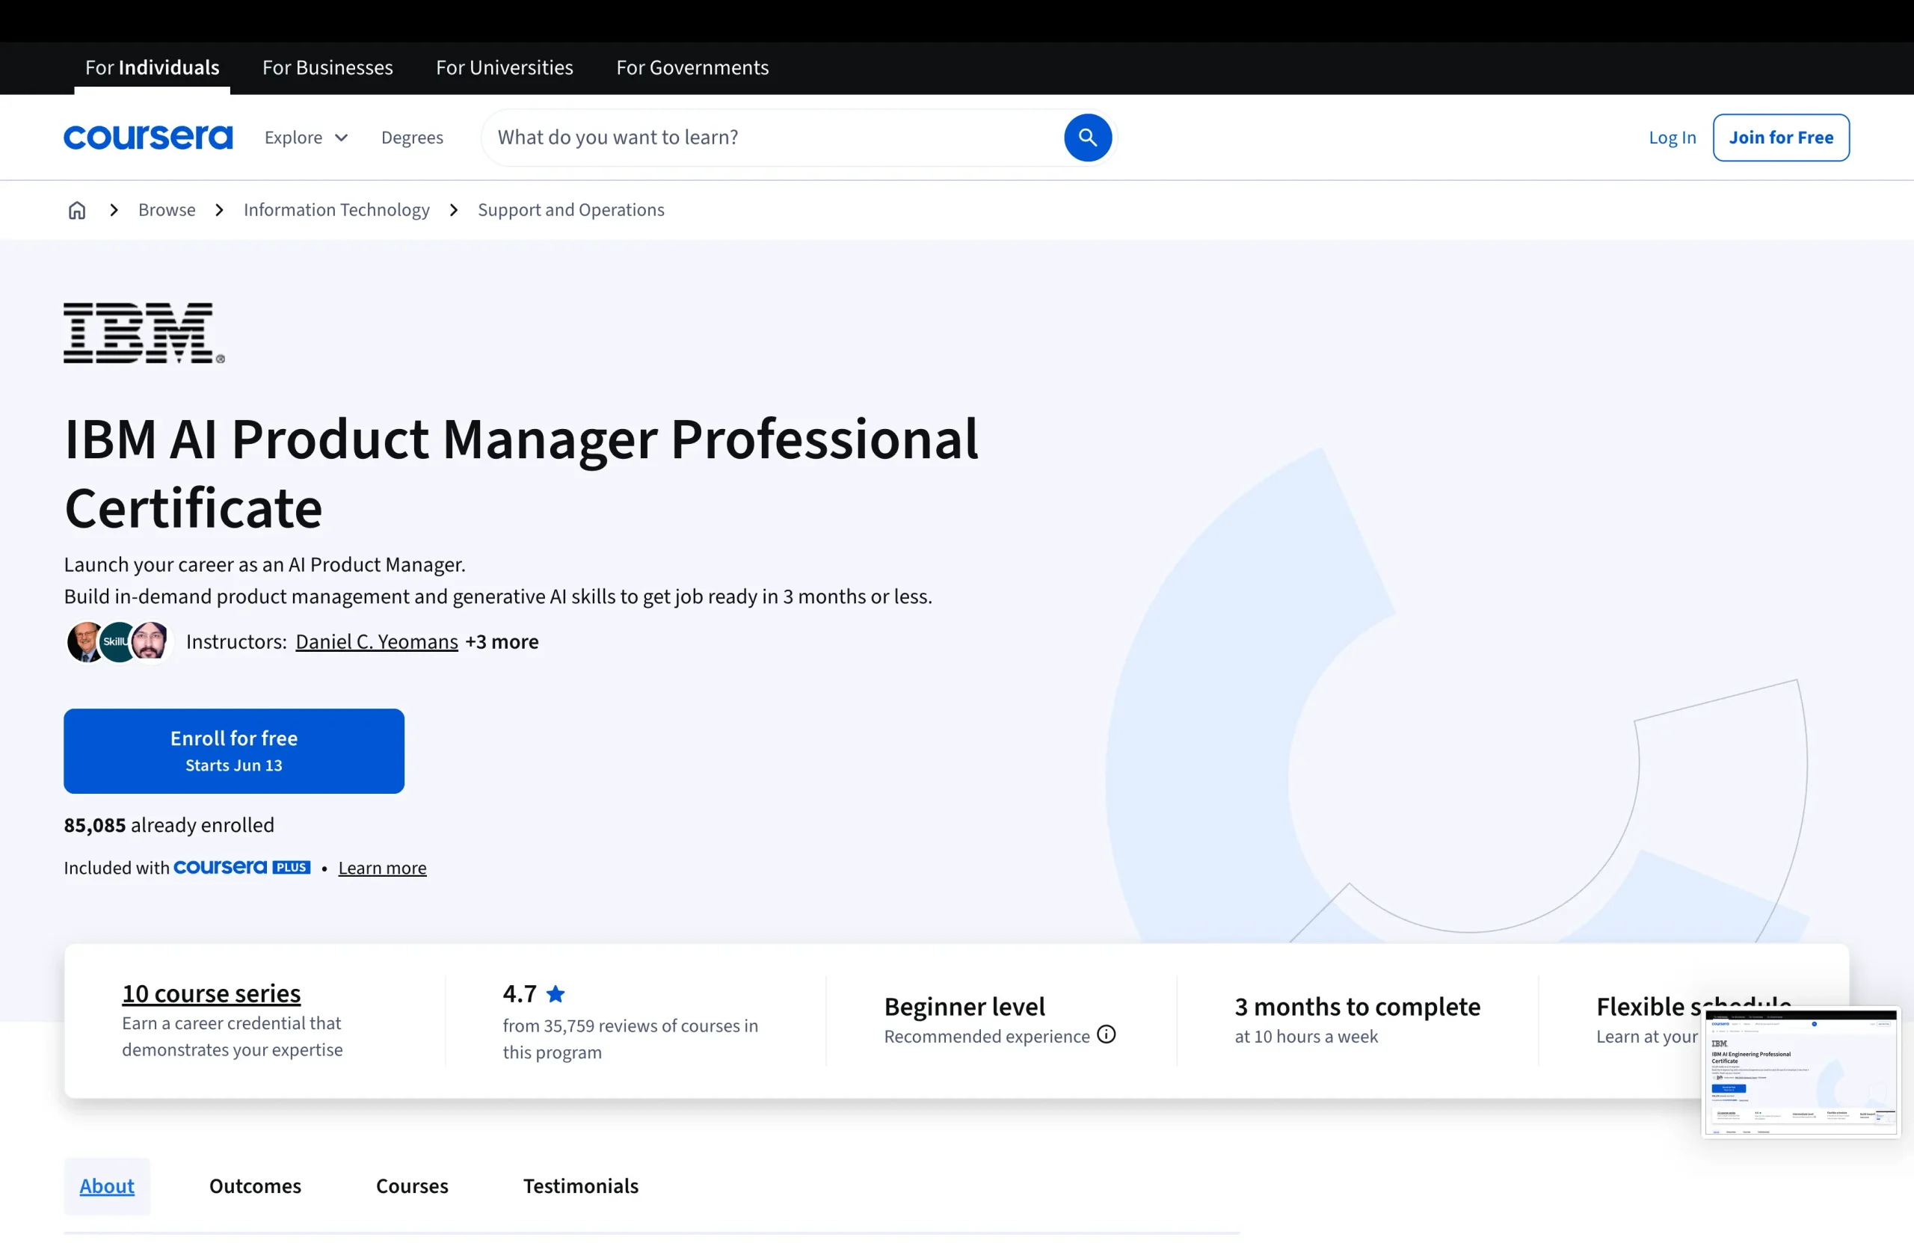
Task: Open instructor Daniel C. Yeomans link
Action: point(376,641)
